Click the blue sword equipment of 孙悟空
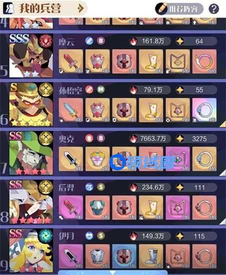Viewport: 226px width, 275px height. (71, 110)
